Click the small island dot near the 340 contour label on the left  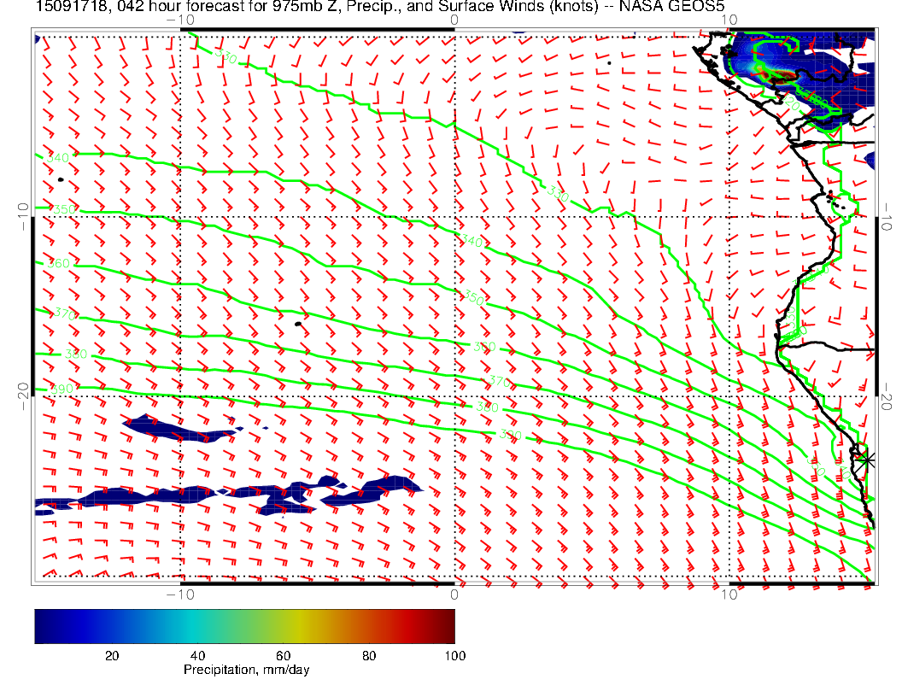(x=61, y=179)
